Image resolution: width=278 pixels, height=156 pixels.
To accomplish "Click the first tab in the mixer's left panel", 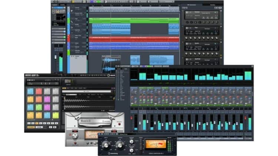I will 119,69.
